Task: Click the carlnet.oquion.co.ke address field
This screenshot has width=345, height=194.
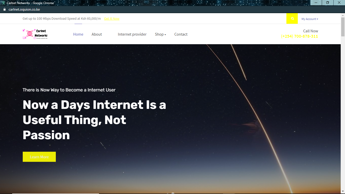Action: click(x=24, y=9)
